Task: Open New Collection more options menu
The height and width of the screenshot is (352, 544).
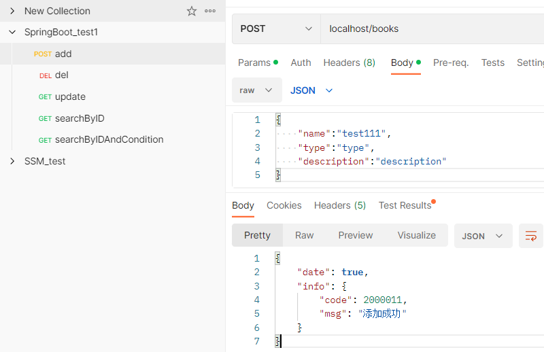Action: 210,11
